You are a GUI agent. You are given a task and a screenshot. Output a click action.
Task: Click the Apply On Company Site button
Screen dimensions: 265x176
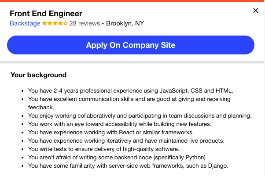coord(131,45)
